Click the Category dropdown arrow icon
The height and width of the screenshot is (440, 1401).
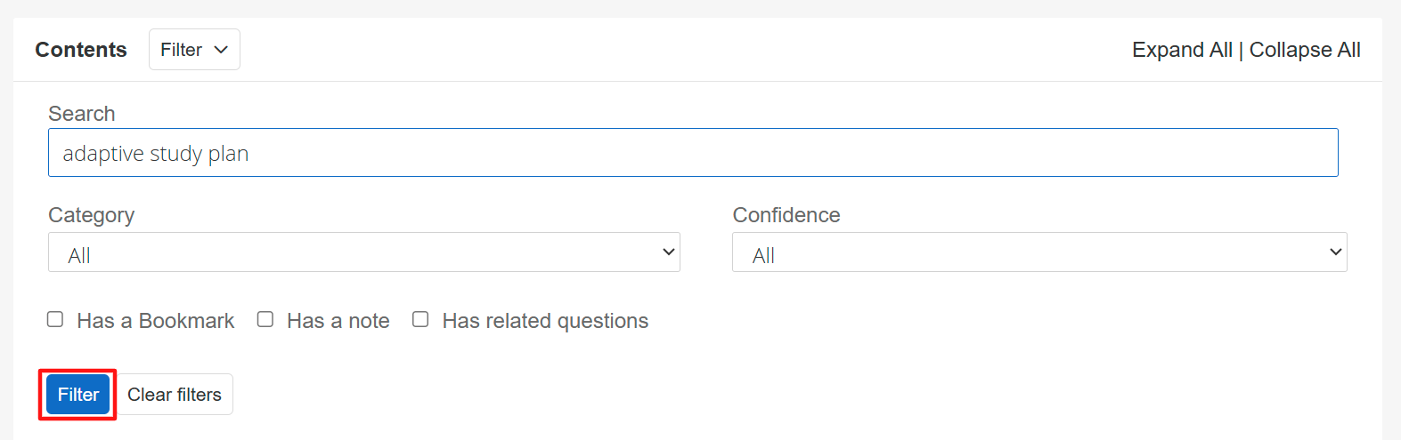(x=669, y=252)
